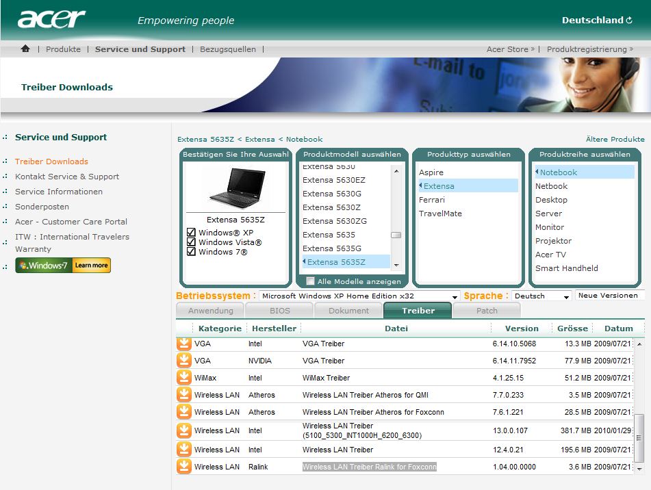Image resolution: width=651 pixels, height=490 pixels.
Task: Select Aspire product type
Action: pos(431,172)
